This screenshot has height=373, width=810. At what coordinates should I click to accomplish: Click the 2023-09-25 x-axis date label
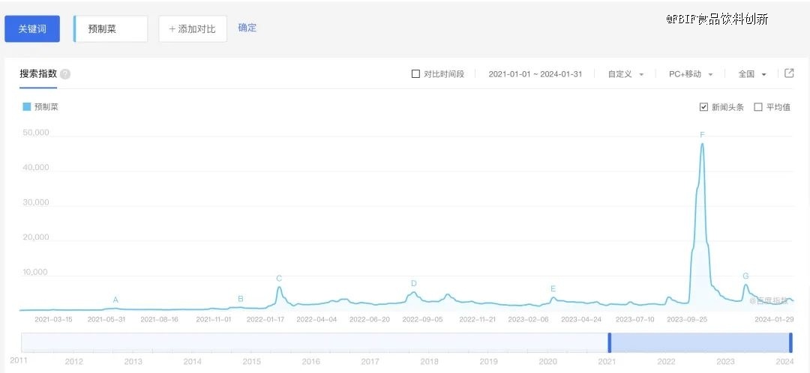click(687, 319)
